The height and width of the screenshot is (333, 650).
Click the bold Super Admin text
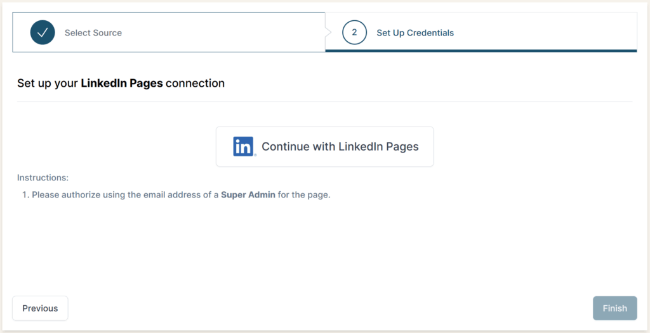click(248, 195)
